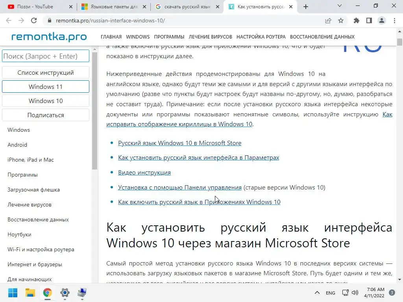Image resolution: width=403 pixels, height=302 pixels.
Task: Open a new browser tab
Action: click(305, 7)
